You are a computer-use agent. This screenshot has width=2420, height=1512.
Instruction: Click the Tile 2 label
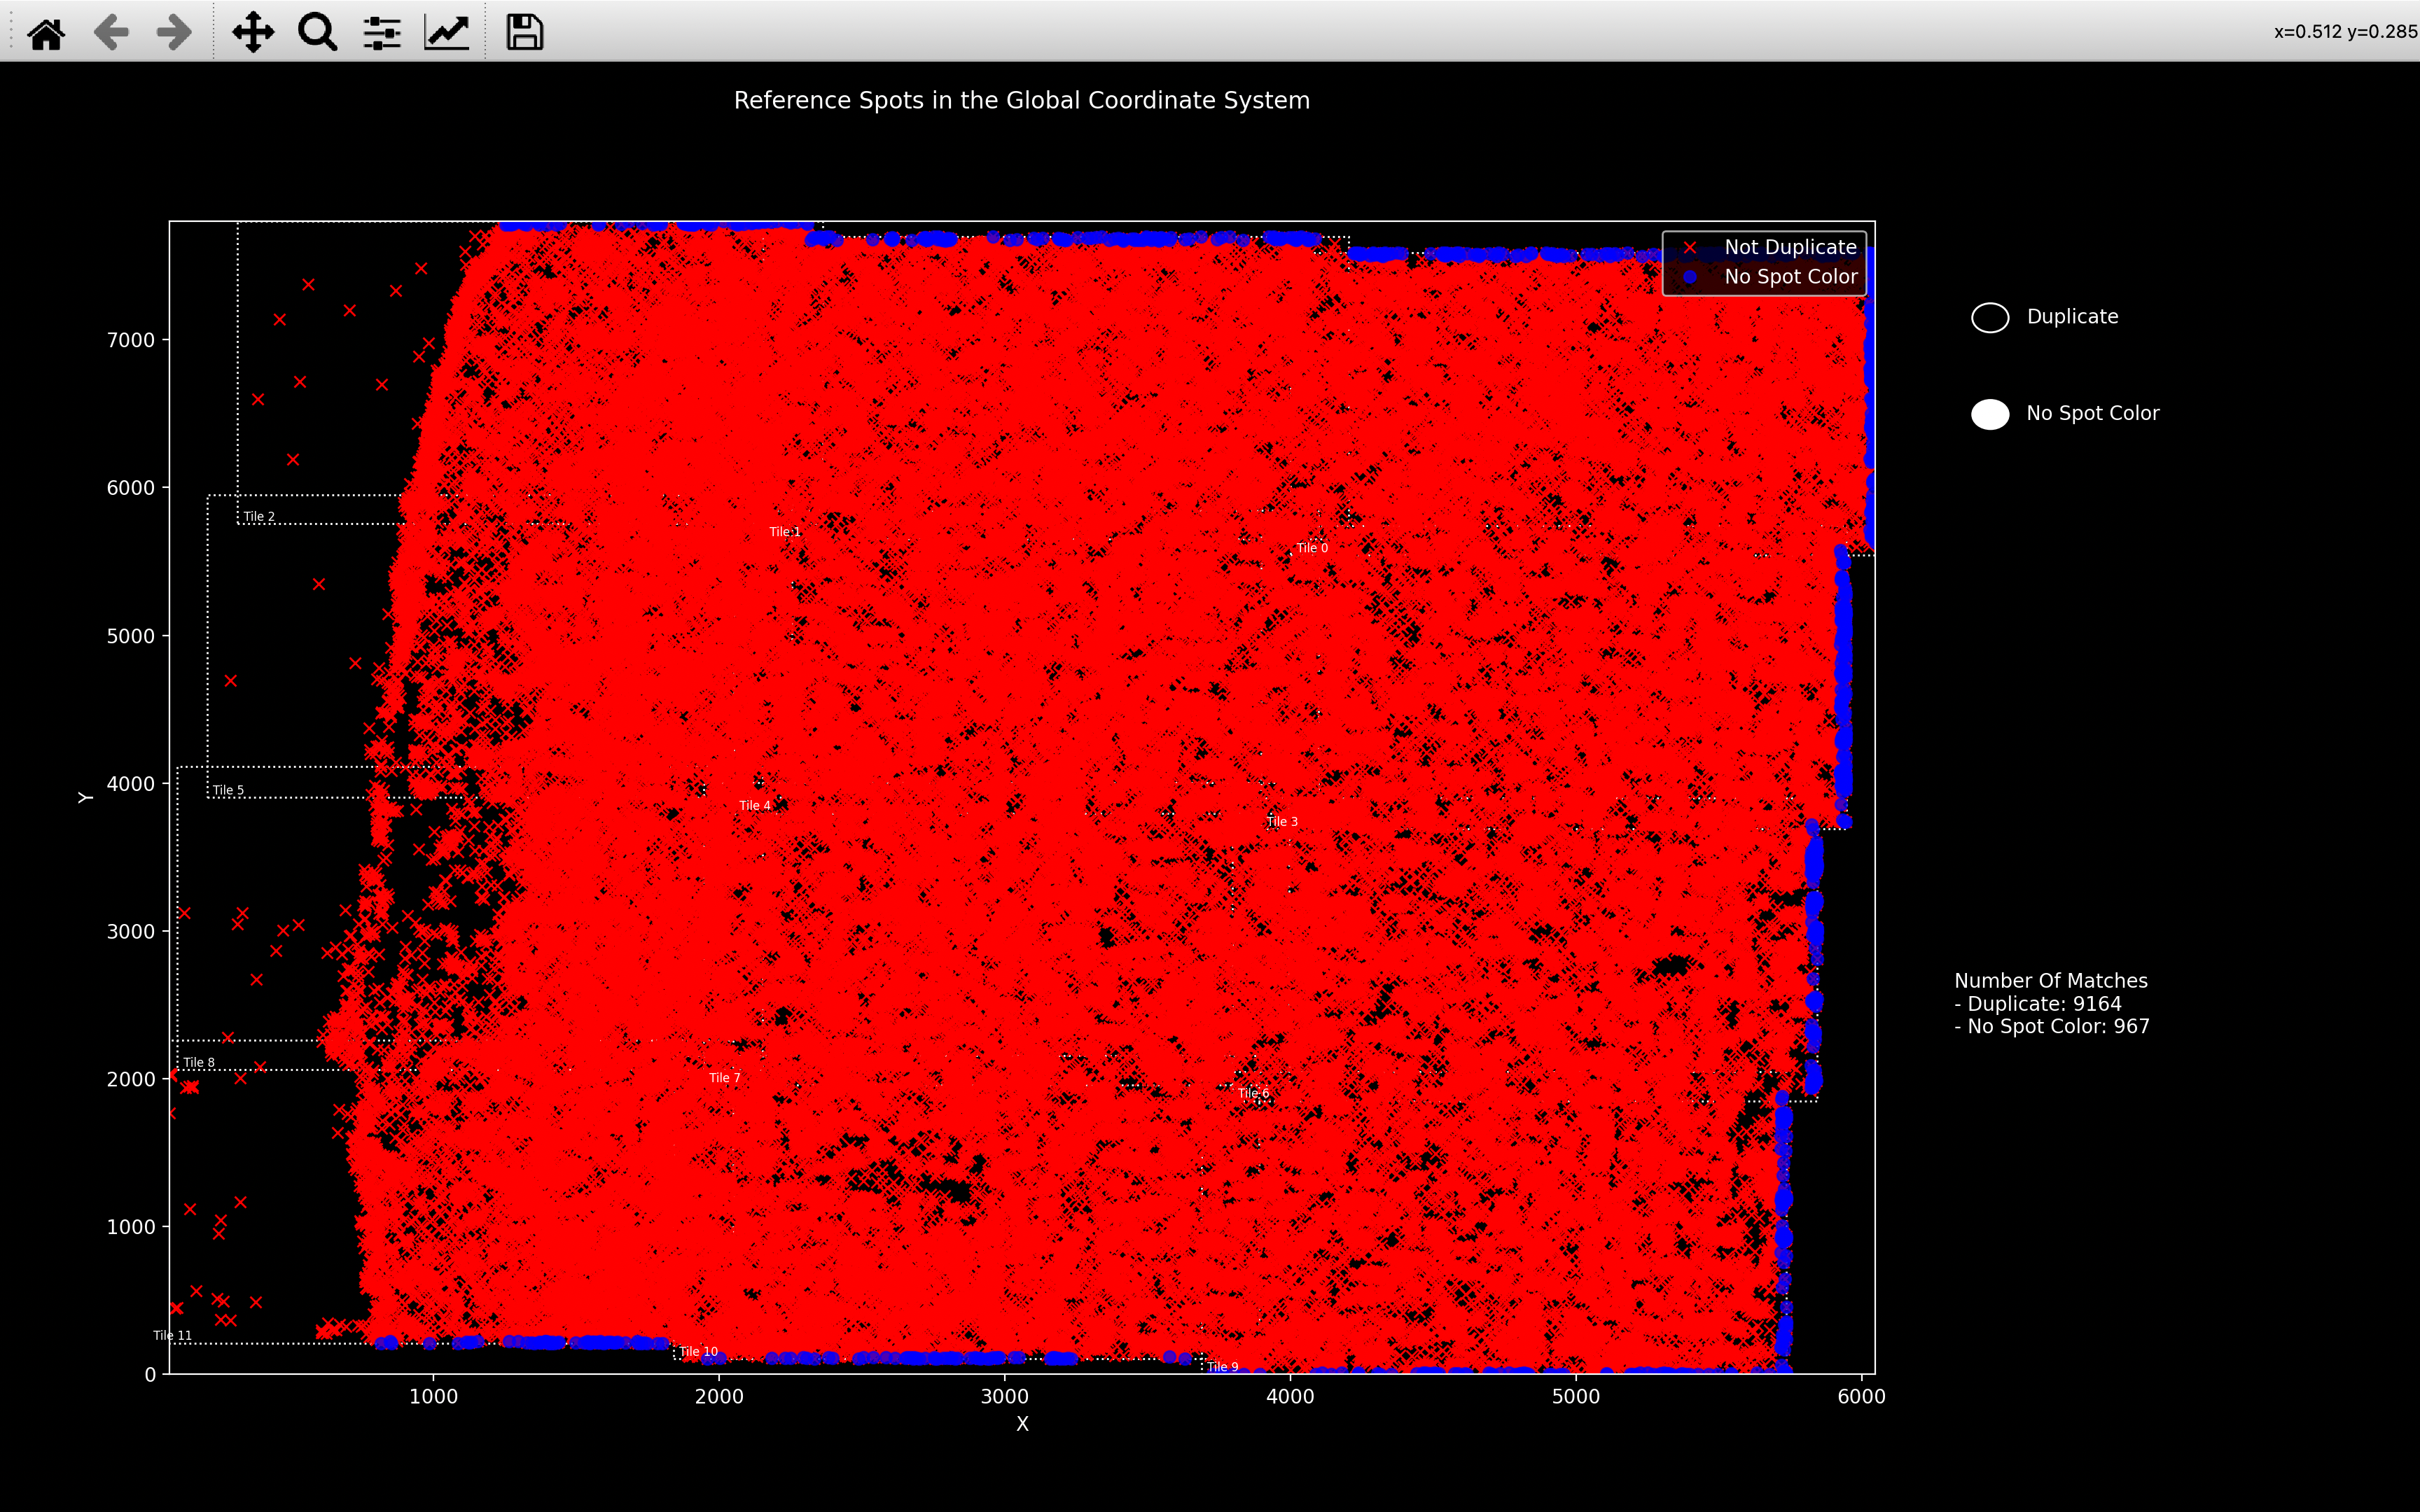click(259, 516)
